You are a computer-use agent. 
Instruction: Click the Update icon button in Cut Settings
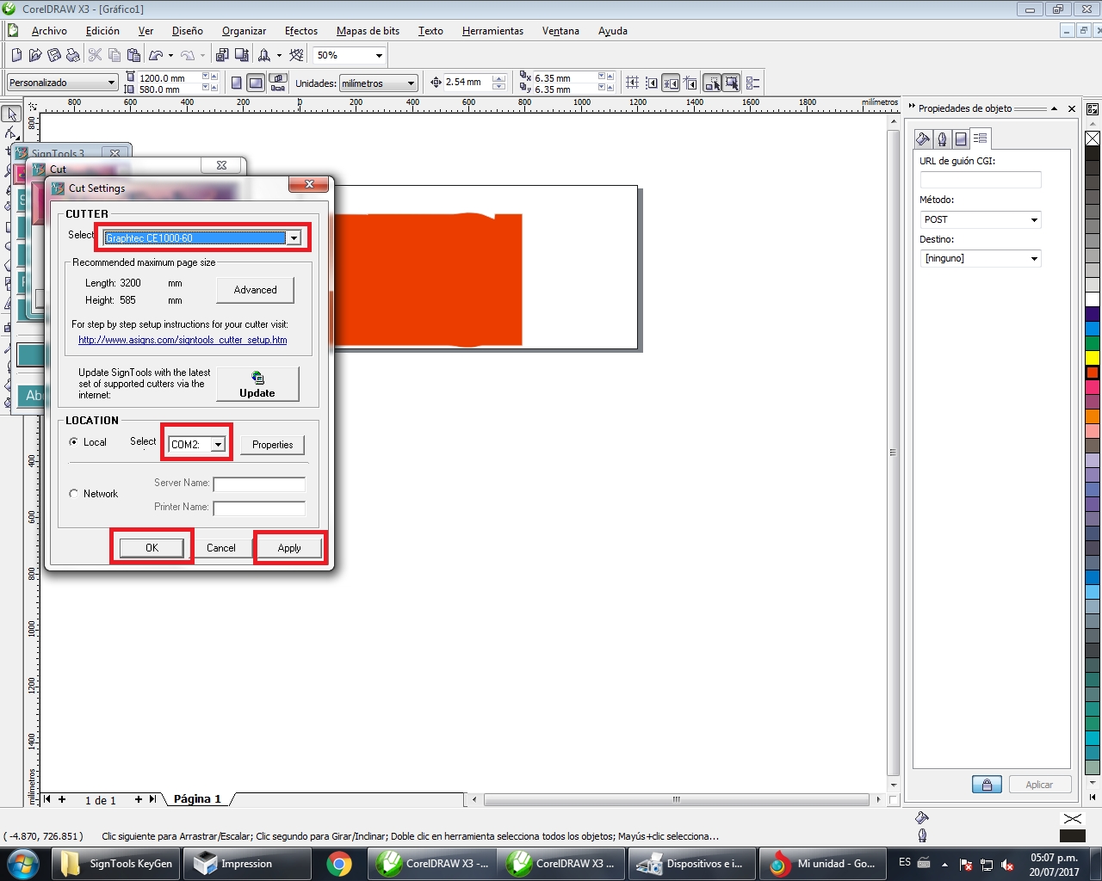pyautogui.click(x=257, y=384)
